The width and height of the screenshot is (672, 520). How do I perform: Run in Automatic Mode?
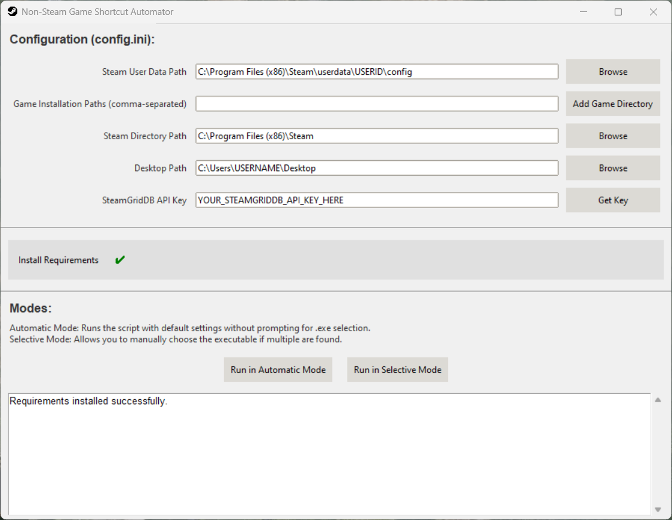278,369
